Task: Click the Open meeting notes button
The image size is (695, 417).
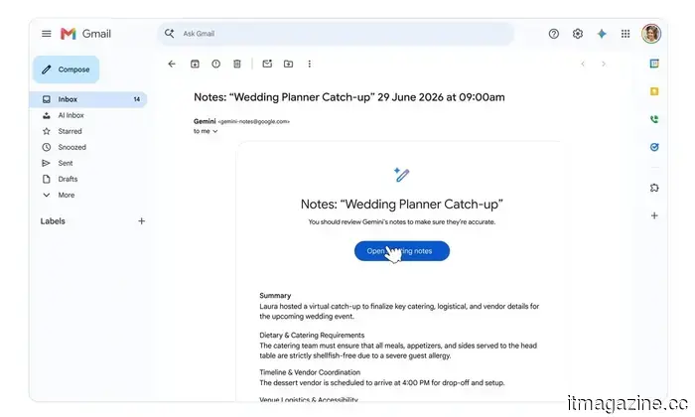Action: click(x=401, y=251)
